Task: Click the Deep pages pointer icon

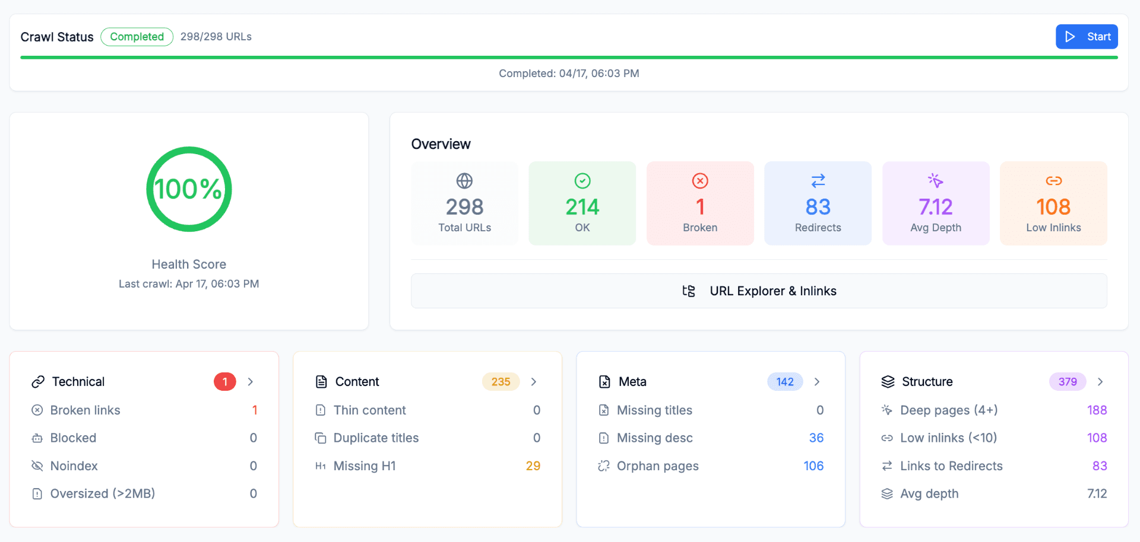Action: pyautogui.click(x=887, y=410)
